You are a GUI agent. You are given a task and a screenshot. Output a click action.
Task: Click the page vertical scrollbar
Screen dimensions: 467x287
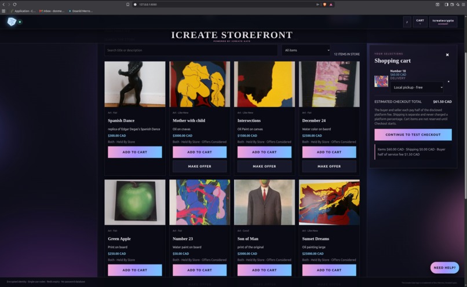coord(465,125)
